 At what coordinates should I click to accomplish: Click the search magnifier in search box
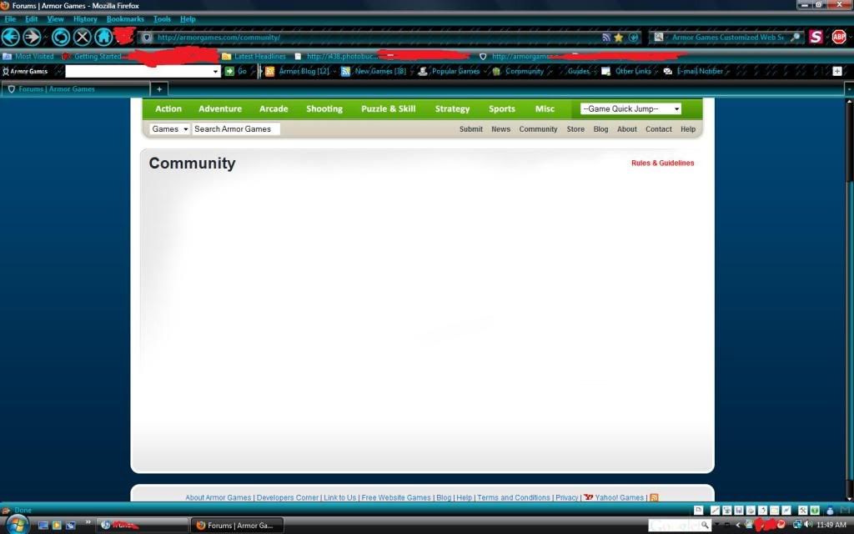795,38
